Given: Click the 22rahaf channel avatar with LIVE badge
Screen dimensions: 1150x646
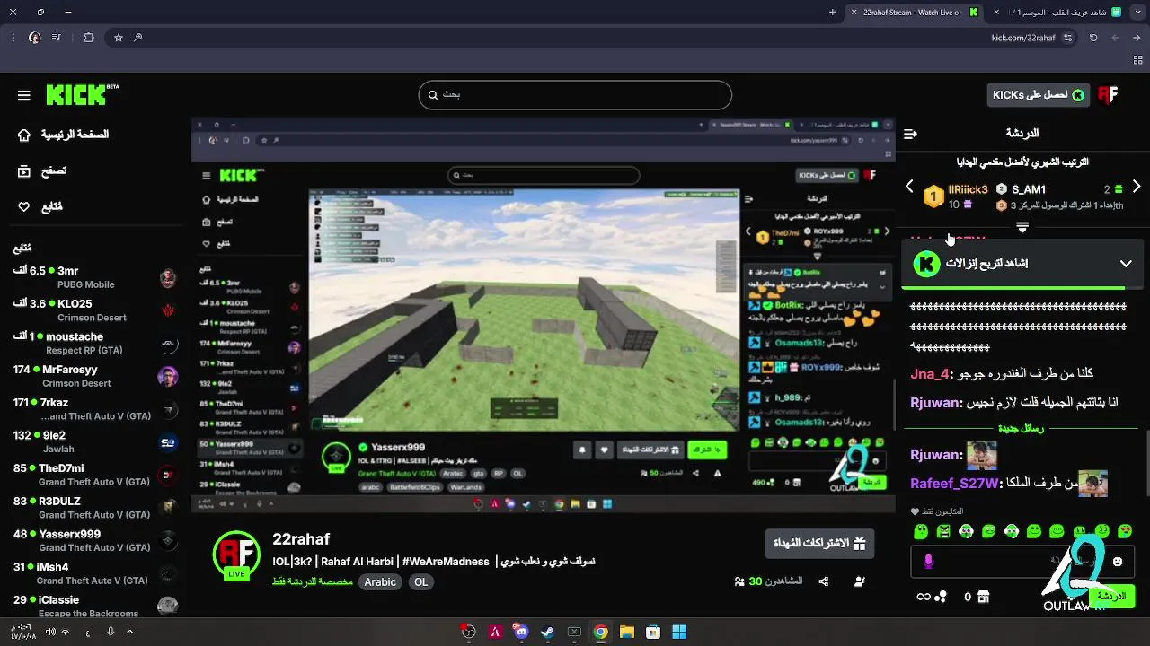Looking at the screenshot, I should tap(236, 555).
